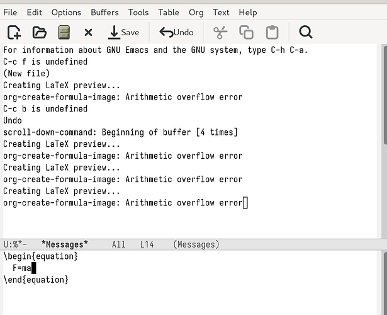Open the Help menu

[x=248, y=13]
